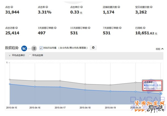Open help icon beside 店铺收藏次数
The height and width of the screenshot is (116, 167).
click(x=119, y=7)
